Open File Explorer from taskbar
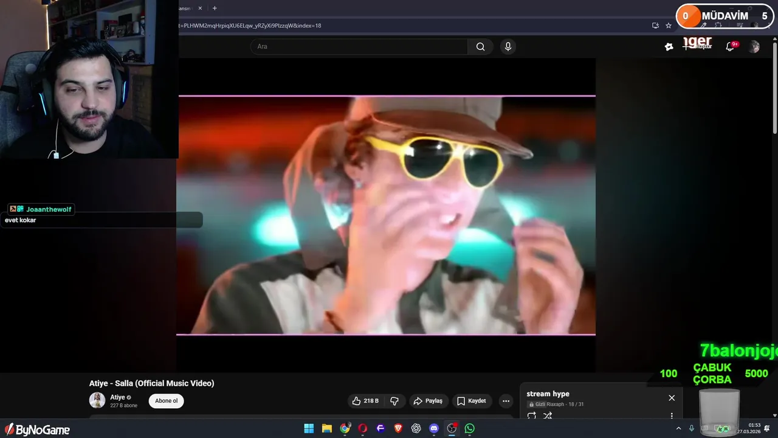 (x=327, y=428)
